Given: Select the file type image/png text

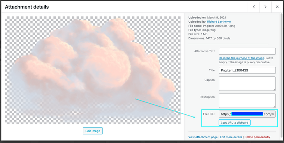Looking at the screenshot, I should (x=209, y=30).
